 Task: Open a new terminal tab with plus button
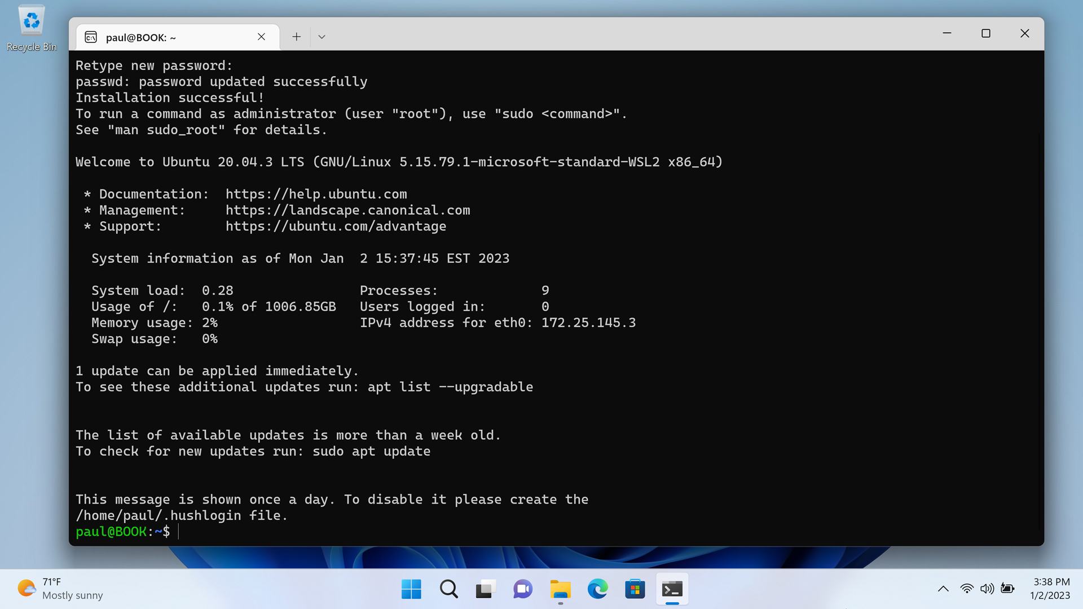pos(296,37)
